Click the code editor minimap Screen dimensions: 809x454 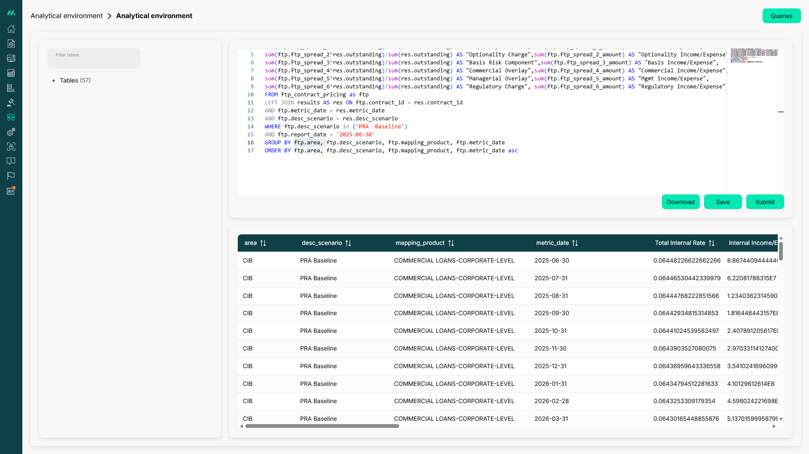point(754,56)
